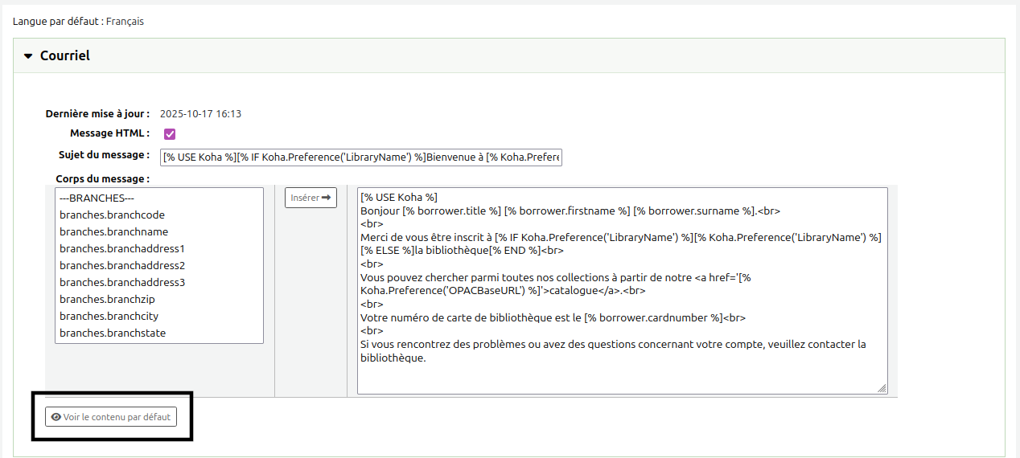Click the "[% USE Koha %]" line in the body
1020x458 pixels.
point(399,198)
